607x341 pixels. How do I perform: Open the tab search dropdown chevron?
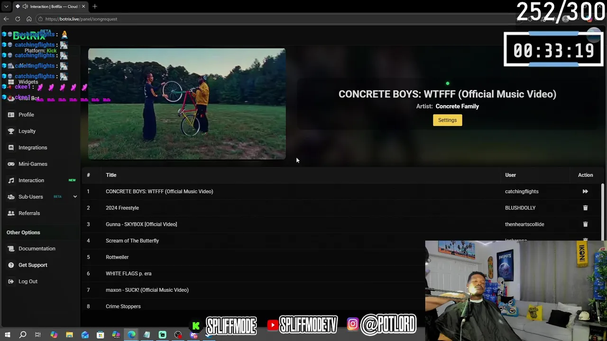[6, 7]
